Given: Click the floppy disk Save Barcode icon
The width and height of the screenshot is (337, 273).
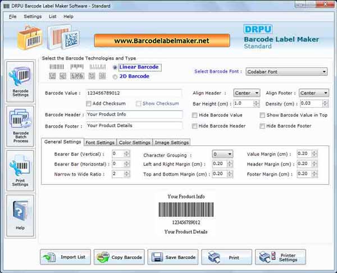Looking at the screenshot, I should 157,257.
